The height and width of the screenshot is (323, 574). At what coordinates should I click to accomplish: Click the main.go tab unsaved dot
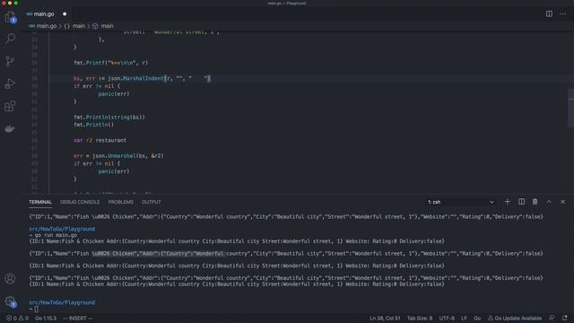point(65,14)
